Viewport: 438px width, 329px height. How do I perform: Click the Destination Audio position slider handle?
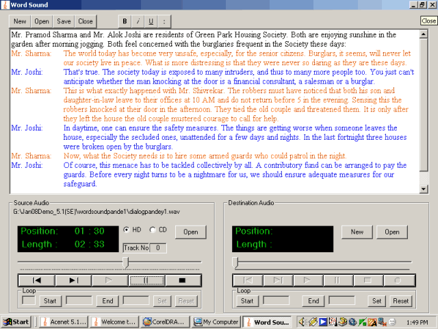point(235,262)
